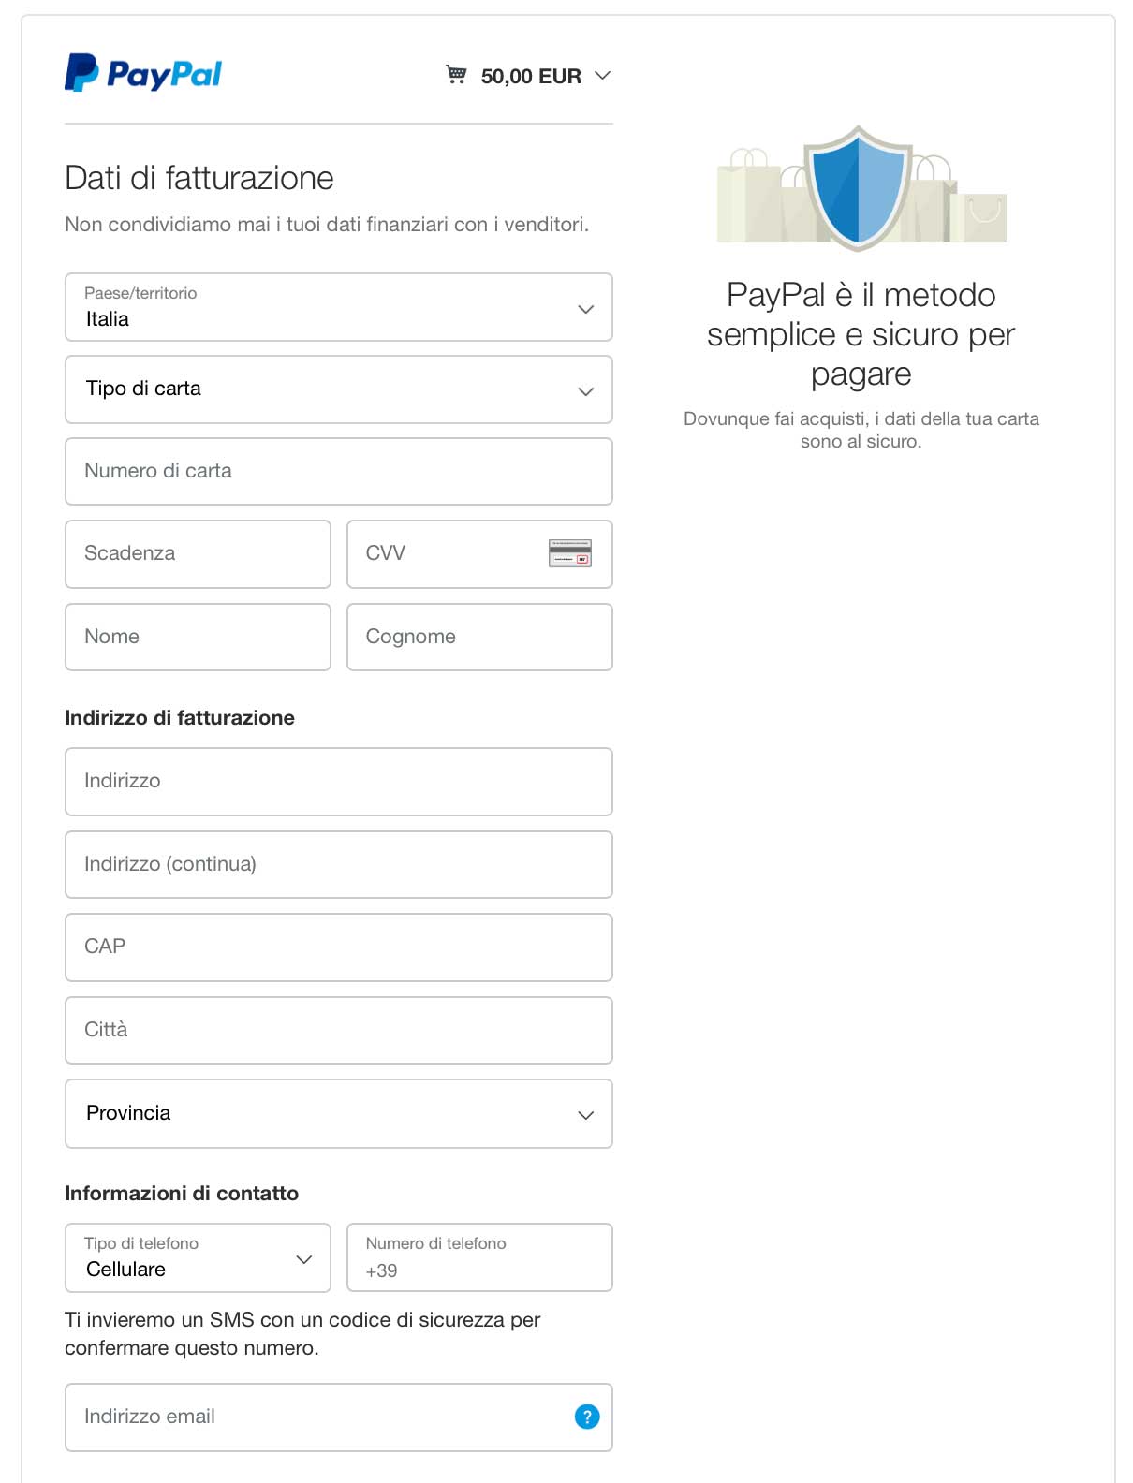Expand the 50,00 EUR order summary
The image size is (1133, 1483).
click(602, 76)
